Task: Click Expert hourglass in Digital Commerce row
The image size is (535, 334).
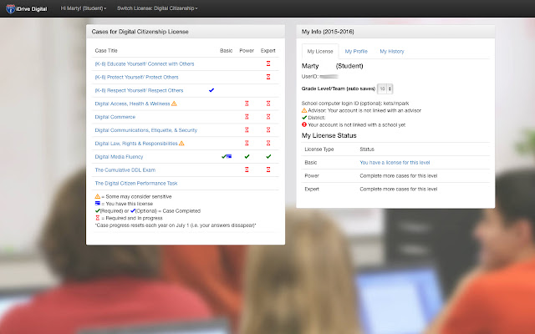Action: click(268, 117)
